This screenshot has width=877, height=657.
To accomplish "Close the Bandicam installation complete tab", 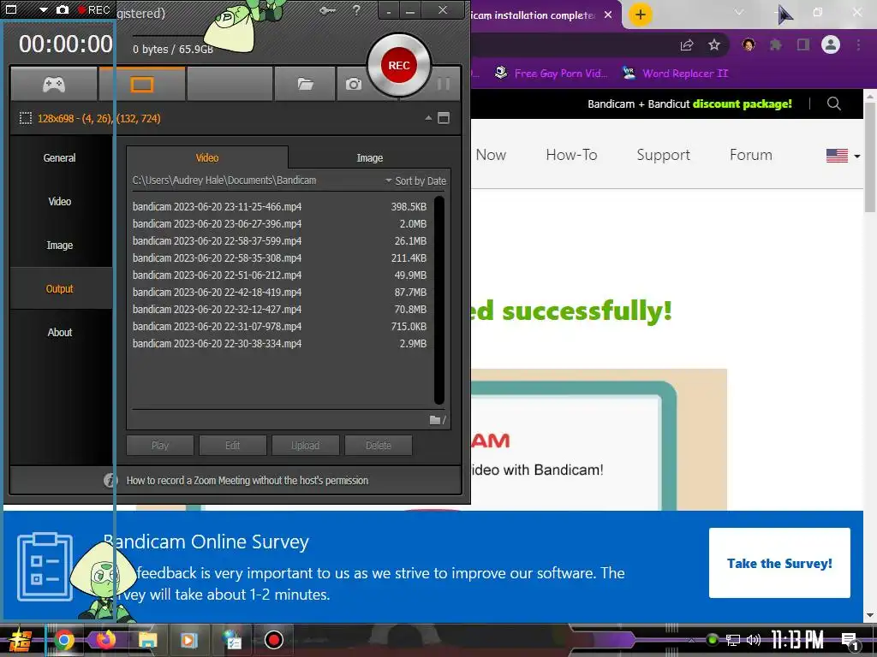I will (608, 15).
